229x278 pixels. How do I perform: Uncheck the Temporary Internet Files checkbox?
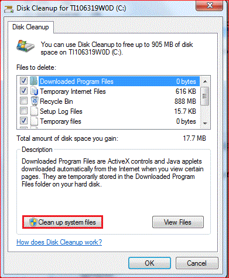[x=24, y=91]
